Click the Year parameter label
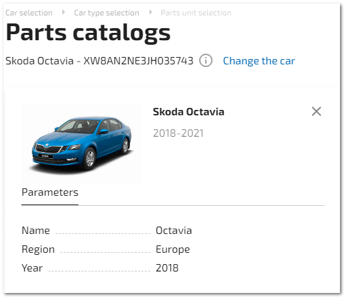 (32, 268)
